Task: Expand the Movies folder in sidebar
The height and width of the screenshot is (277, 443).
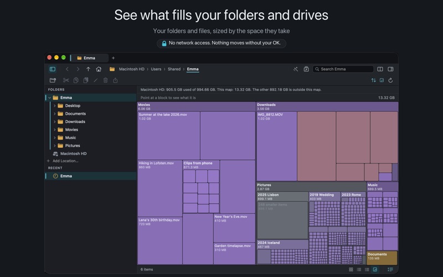Action: point(54,130)
